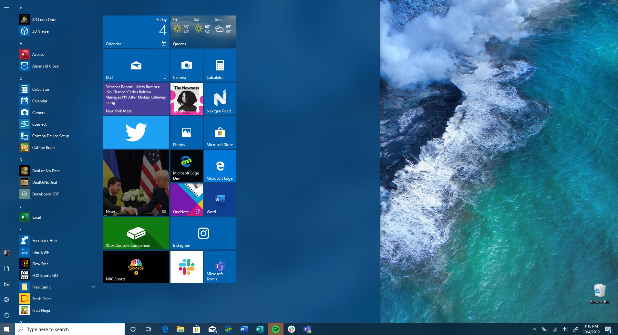Click the Windows Start button

tap(7, 329)
